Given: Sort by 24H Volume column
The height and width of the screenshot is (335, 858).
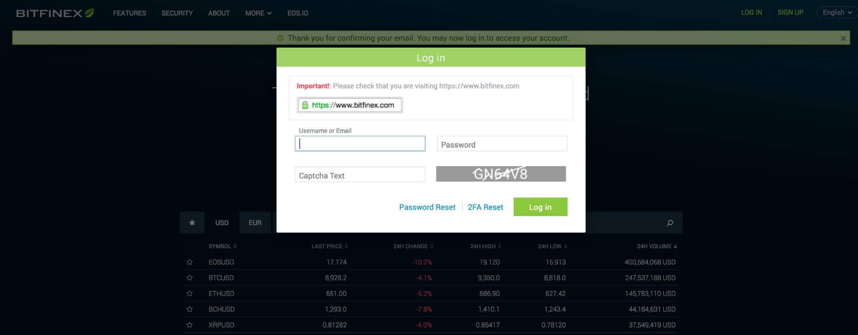Looking at the screenshot, I should tap(657, 246).
